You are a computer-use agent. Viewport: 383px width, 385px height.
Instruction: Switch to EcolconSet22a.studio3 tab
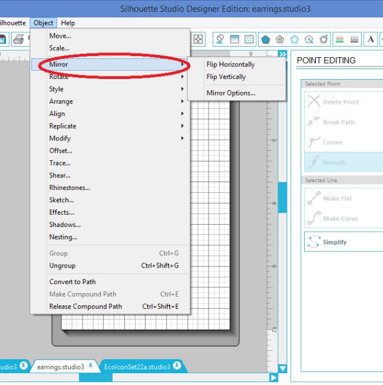click(137, 367)
